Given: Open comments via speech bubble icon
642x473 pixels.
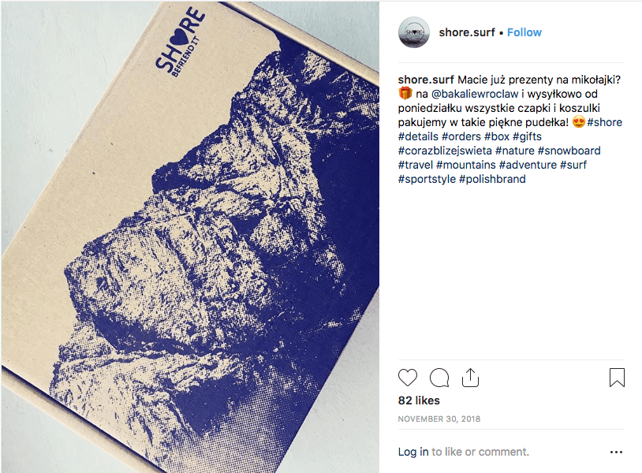Looking at the screenshot, I should [x=439, y=378].
